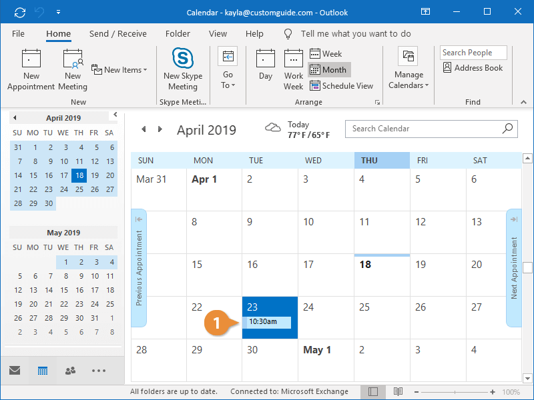Image resolution: width=534 pixels, height=400 pixels.
Task: Collapse the folder pane
Action: tap(115, 114)
